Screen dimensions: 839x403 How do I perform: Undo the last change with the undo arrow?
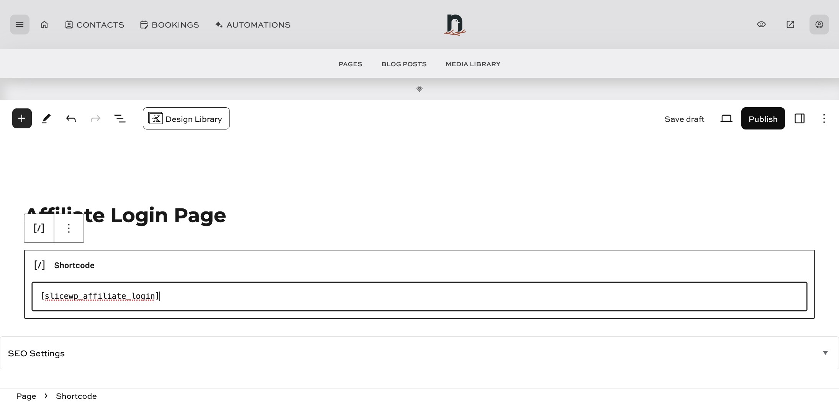(x=70, y=118)
